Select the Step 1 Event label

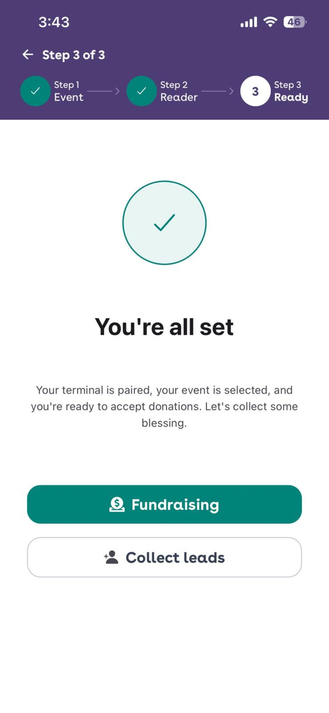[x=68, y=91]
